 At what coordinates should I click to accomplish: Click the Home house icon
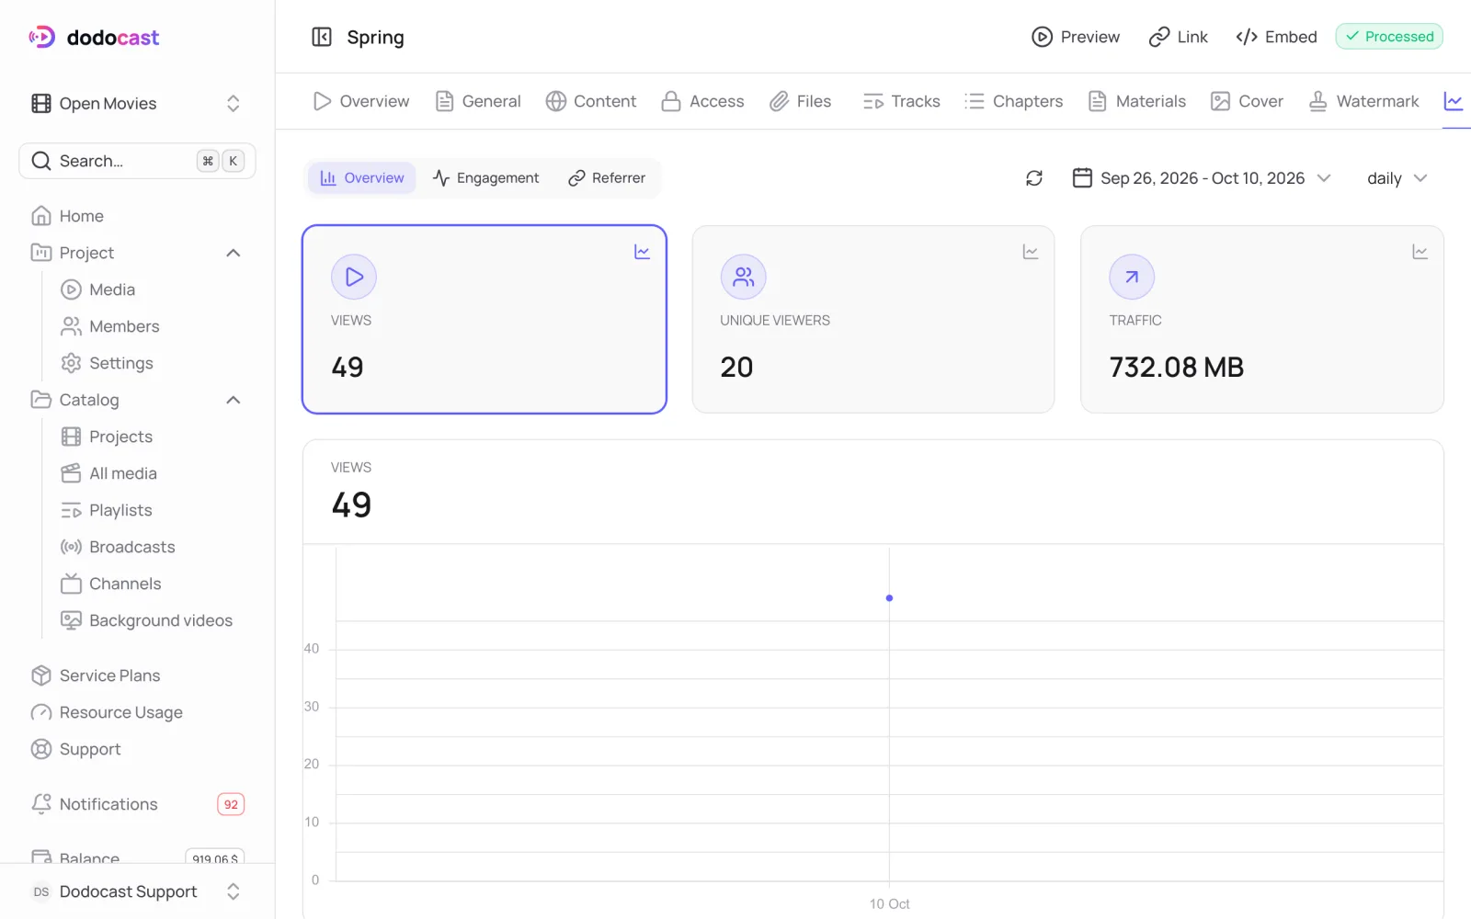click(x=41, y=216)
